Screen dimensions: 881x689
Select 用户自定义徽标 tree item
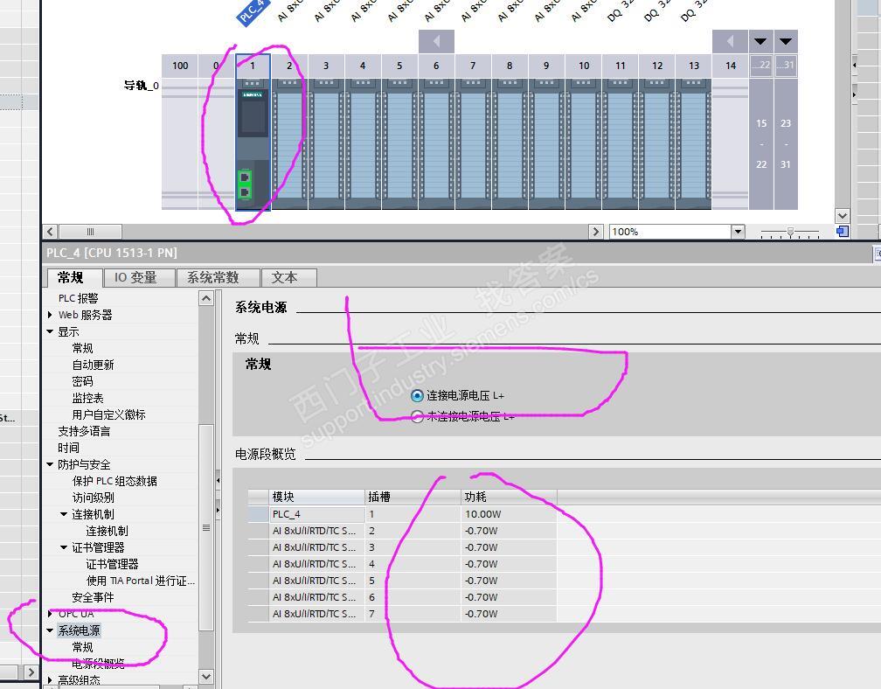(x=108, y=414)
